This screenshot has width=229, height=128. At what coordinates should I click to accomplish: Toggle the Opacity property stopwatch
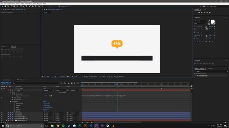tap(14, 111)
